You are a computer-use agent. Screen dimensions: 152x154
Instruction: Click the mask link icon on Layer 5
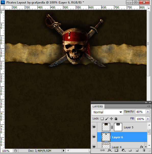point(112,127)
